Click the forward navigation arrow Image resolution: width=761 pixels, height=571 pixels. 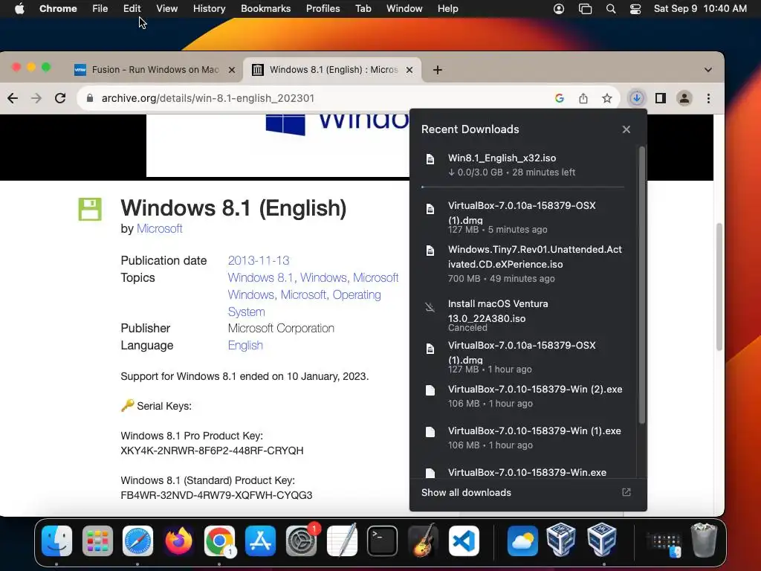[x=36, y=98]
